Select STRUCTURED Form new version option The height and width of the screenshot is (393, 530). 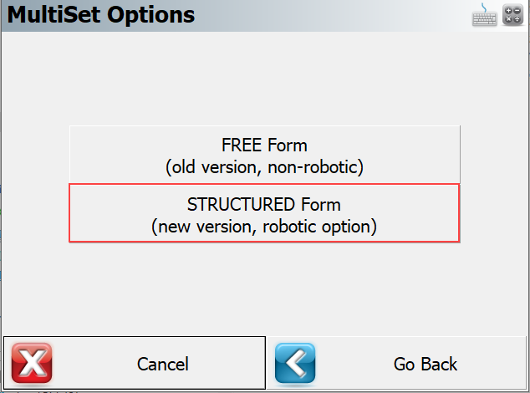coord(264,213)
